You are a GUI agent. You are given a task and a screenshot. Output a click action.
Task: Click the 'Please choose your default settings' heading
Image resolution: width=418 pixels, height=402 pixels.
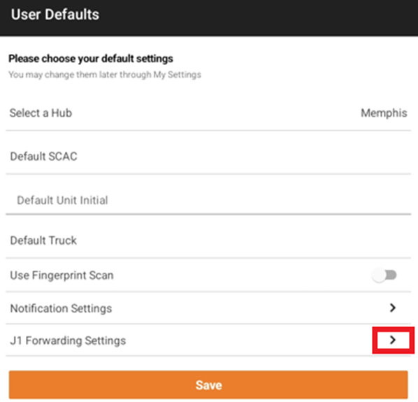tap(91, 59)
